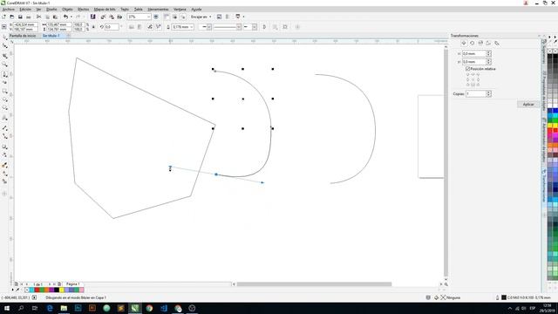Pick the yellow swatch in document palette

coord(62,290)
